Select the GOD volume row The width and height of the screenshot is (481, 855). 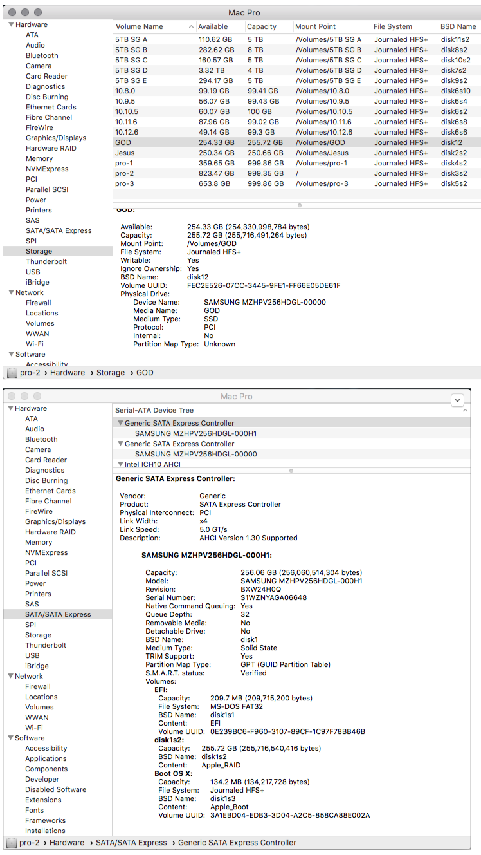pyautogui.click(x=296, y=142)
